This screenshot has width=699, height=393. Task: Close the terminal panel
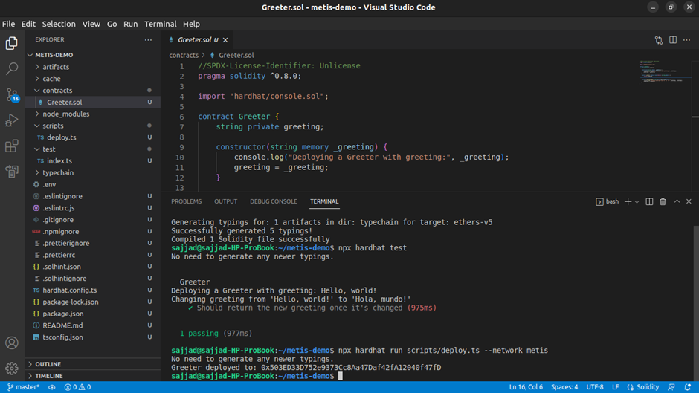click(x=689, y=201)
